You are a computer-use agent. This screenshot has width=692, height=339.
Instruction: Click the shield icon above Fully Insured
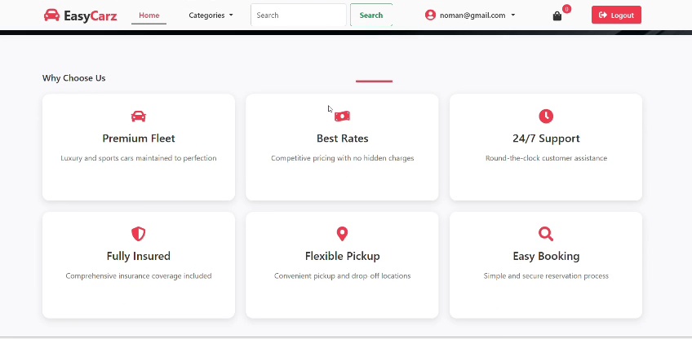coord(139,234)
